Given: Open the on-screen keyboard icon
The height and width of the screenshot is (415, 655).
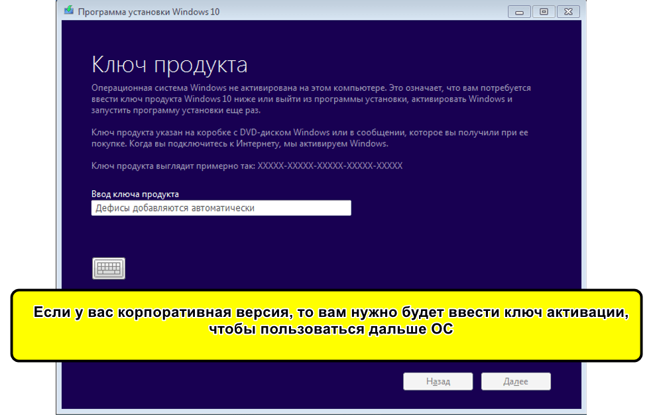Looking at the screenshot, I should pos(109,268).
